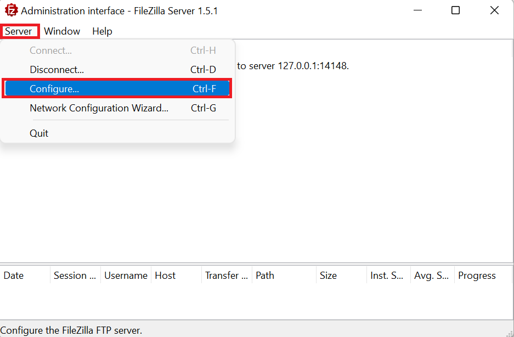Minimize the FileZilla Server window
Viewport: 514px width, 337px height.
click(417, 10)
